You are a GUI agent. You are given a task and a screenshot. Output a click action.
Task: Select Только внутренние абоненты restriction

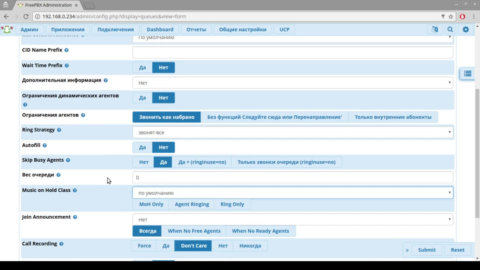(x=393, y=117)
